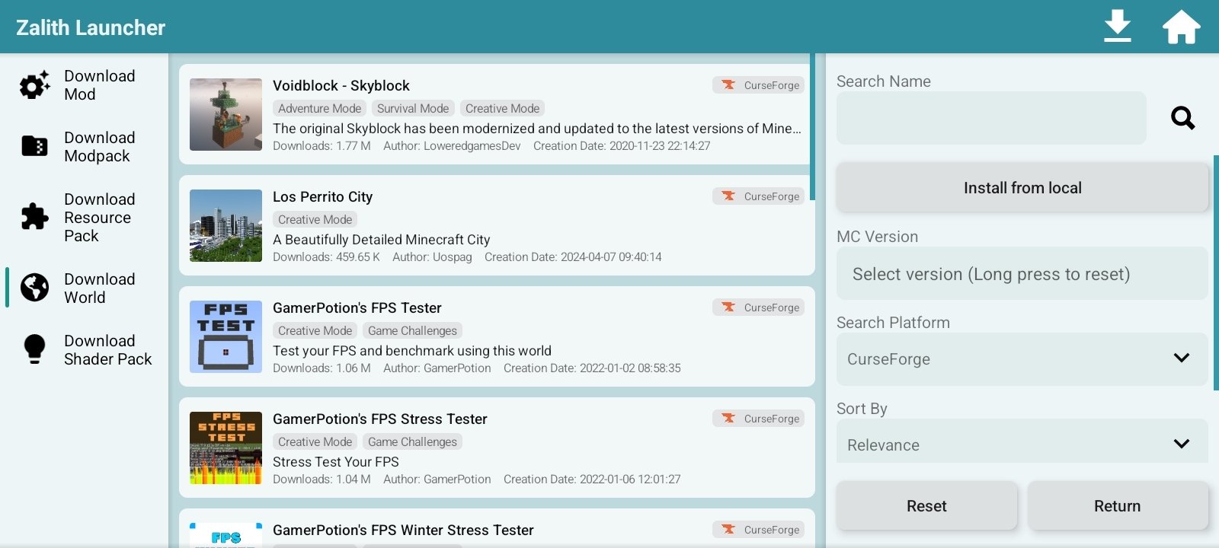Open Download Modpack archive icon
This screenshot has width=1219, height=548.
34,146
